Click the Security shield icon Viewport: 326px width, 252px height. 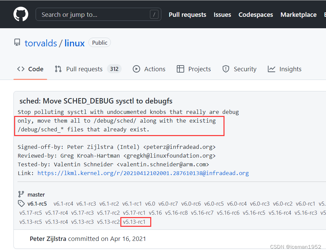point(226,69)
